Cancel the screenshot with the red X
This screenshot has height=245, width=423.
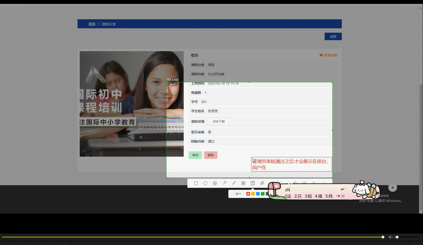[x=314, y=183]
